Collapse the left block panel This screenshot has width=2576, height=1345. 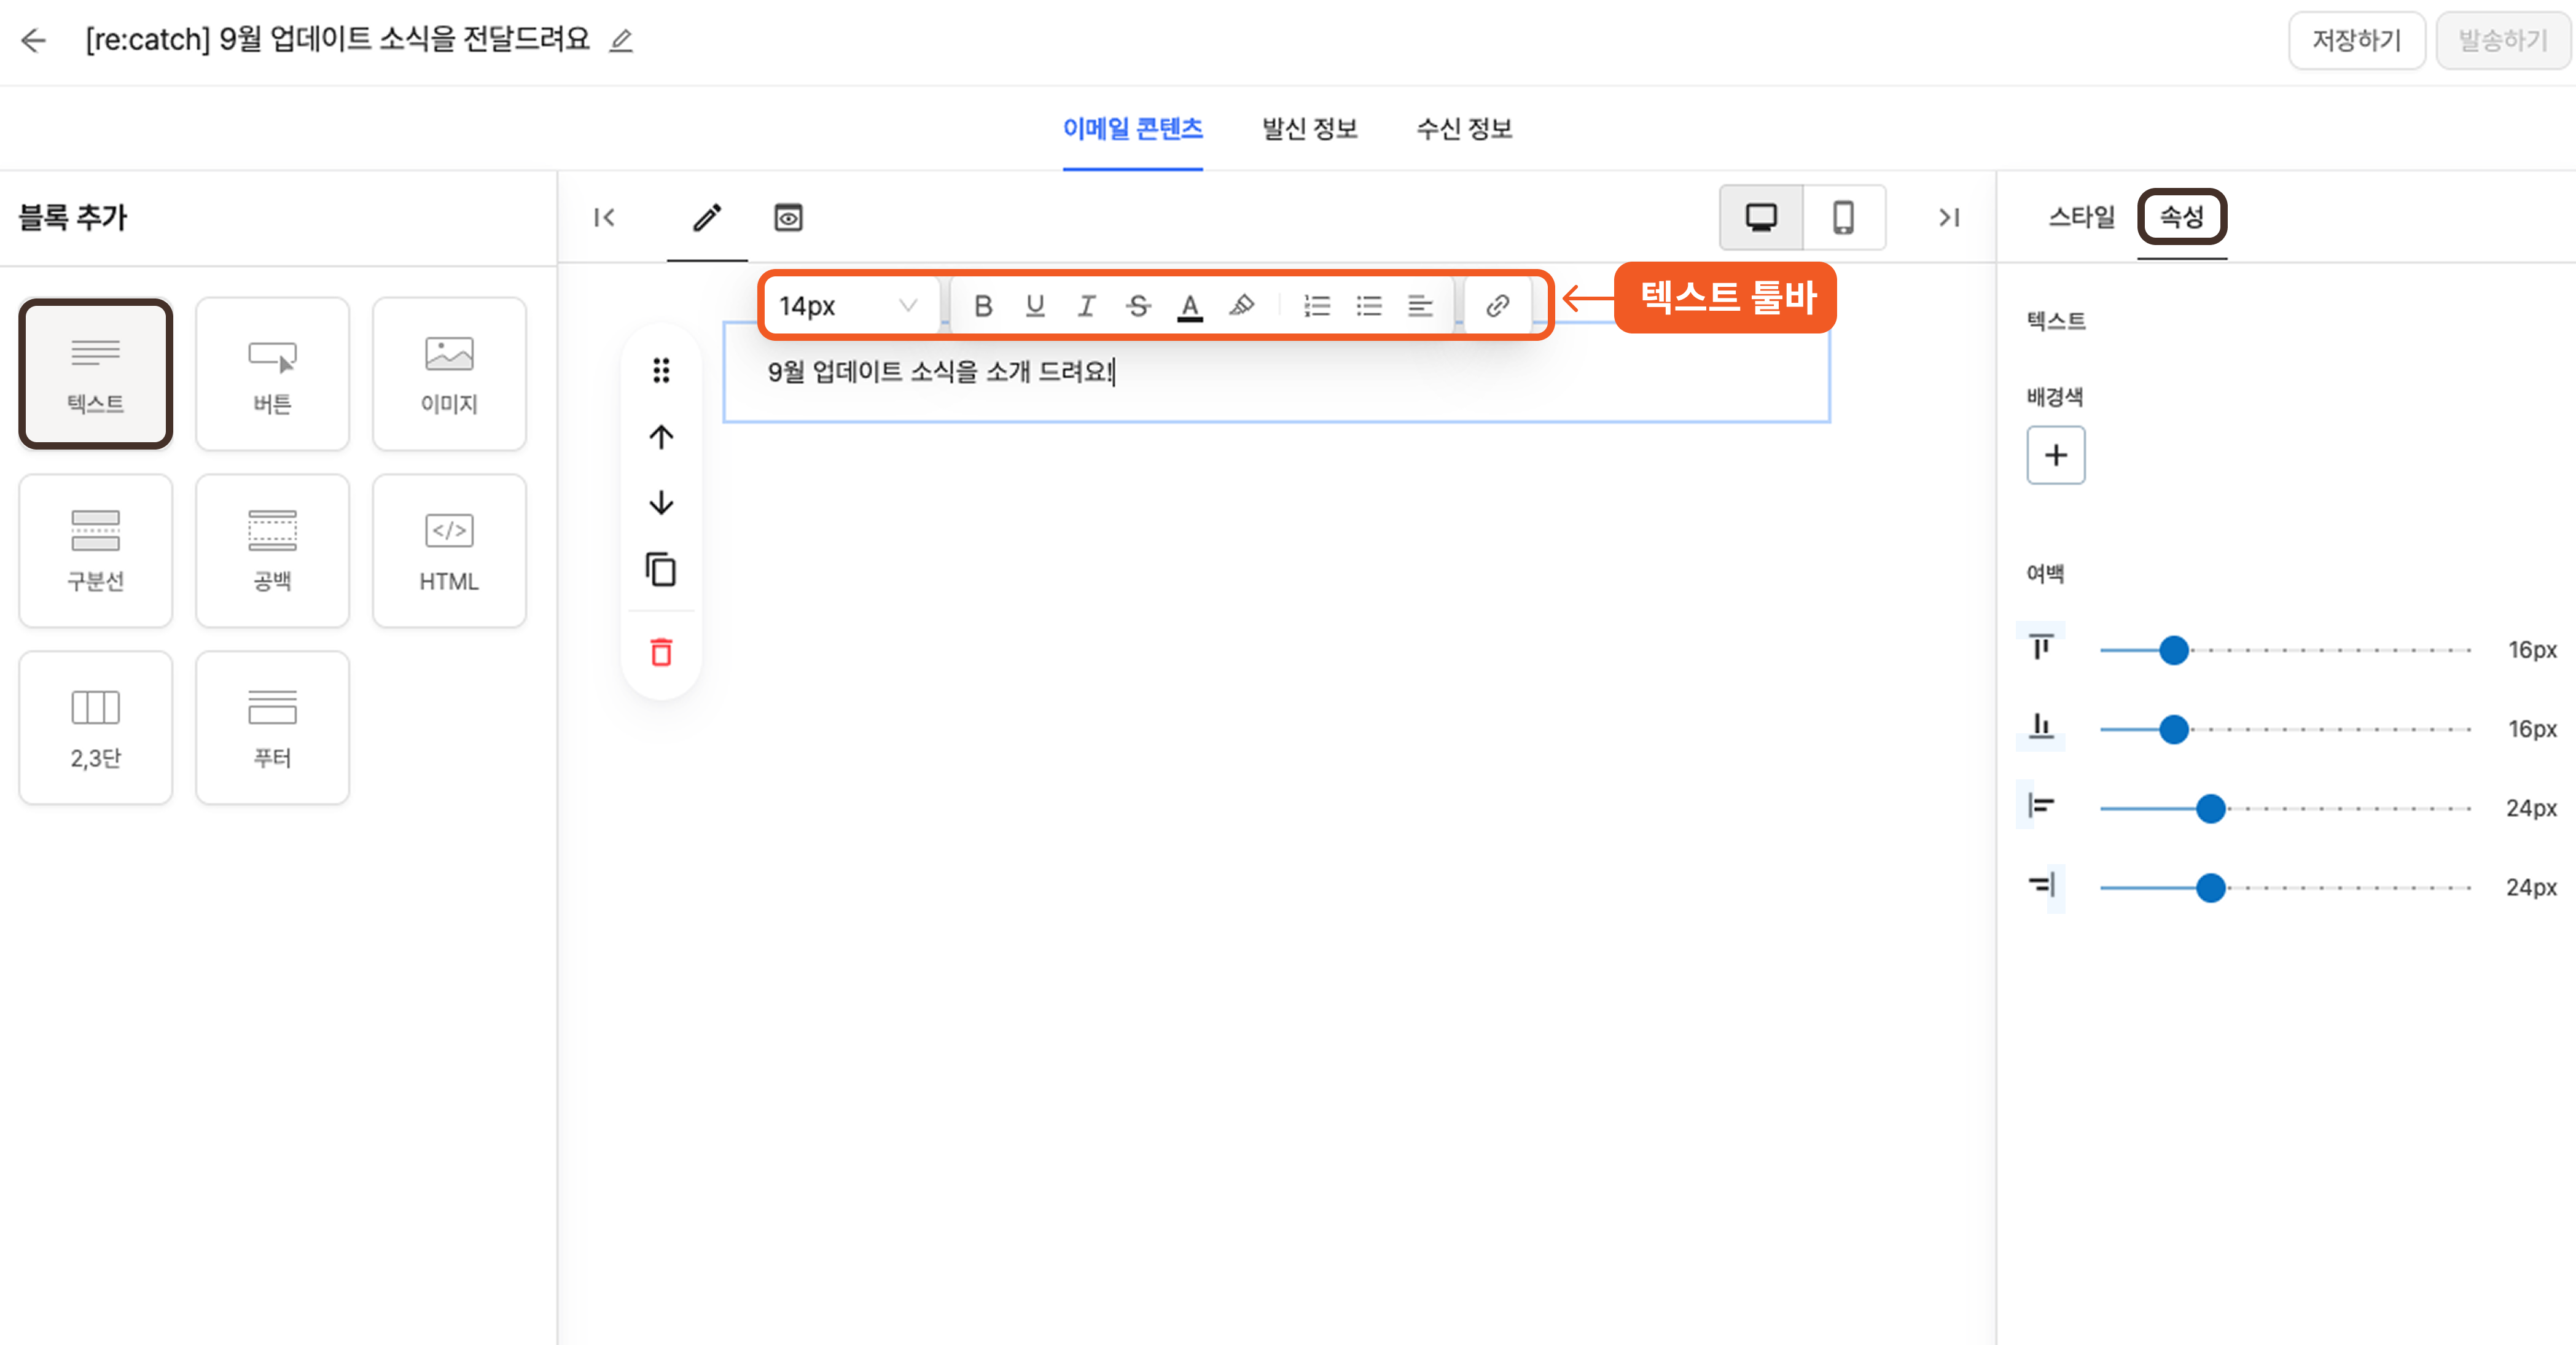pyautogui.click(x=604, y=217)
